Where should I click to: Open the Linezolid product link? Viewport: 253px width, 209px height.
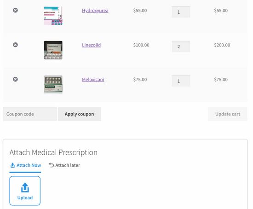tap(92, 45)
